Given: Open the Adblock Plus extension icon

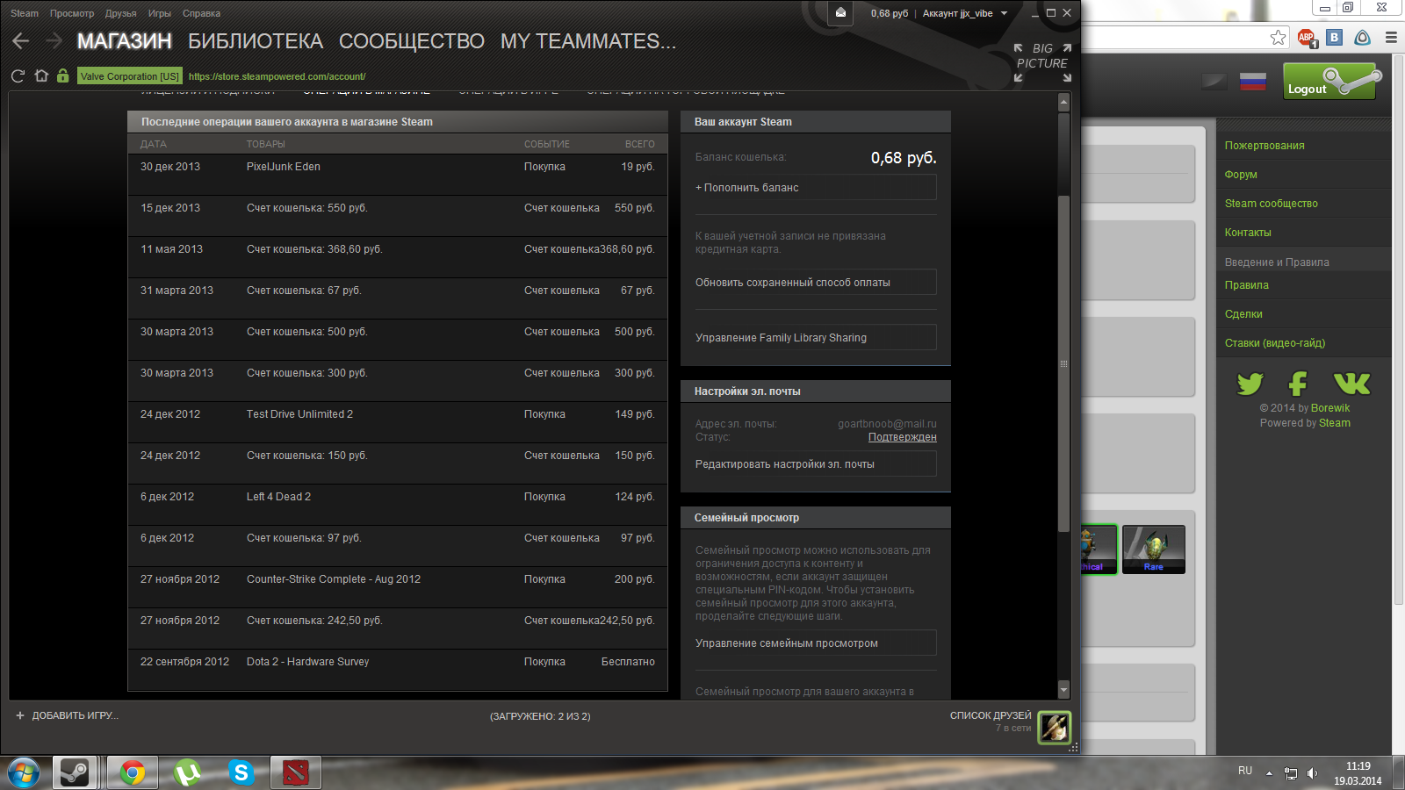Looking at the screenshot, I should coord(1307,38).
